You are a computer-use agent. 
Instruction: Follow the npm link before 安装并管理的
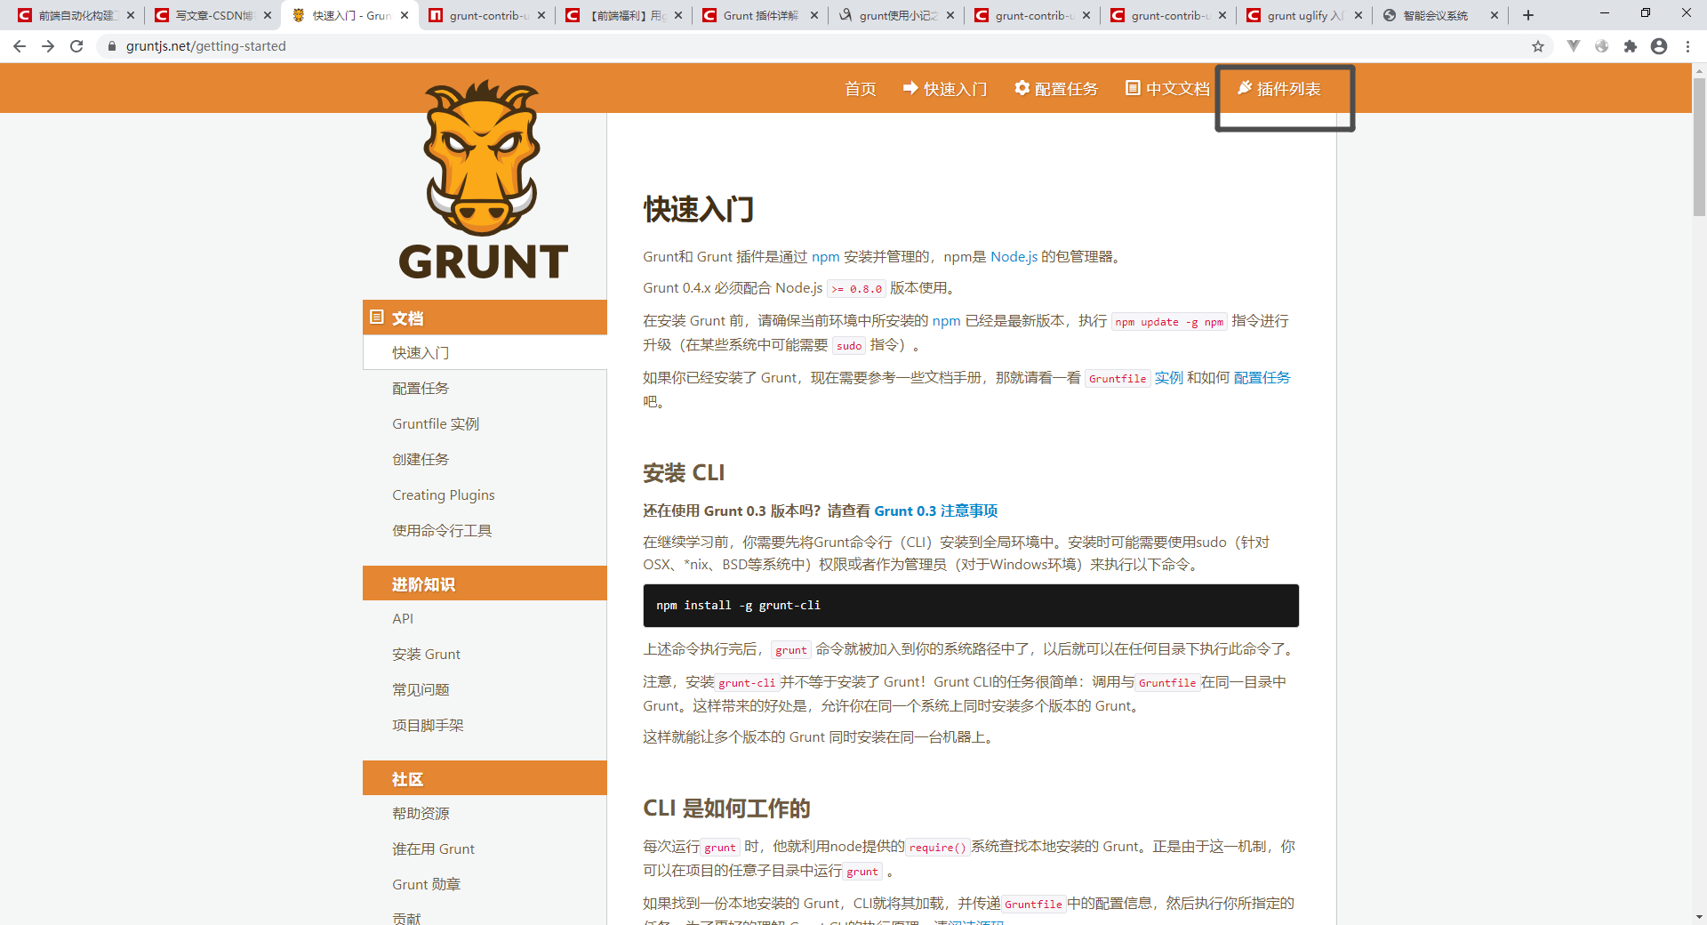(825, 257)
